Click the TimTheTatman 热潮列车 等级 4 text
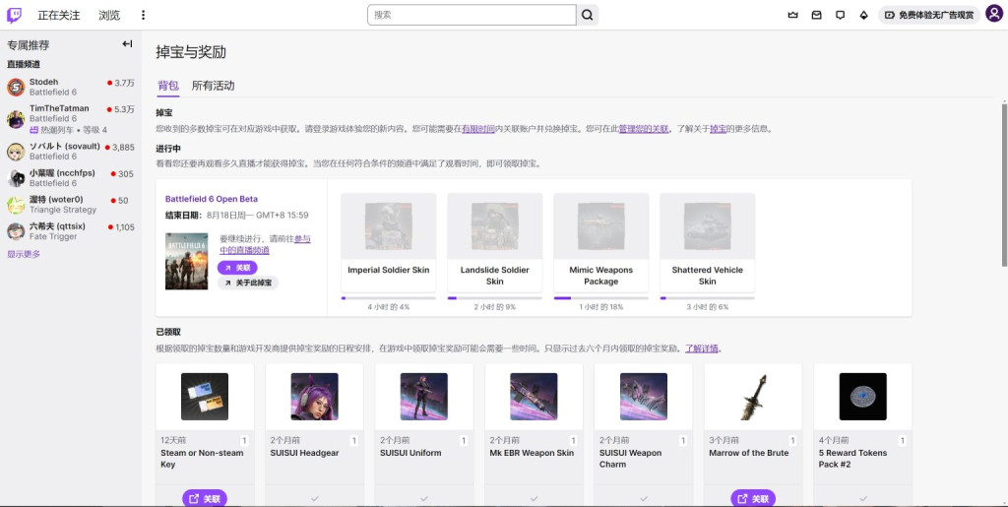This screenshot has height=507, width=1008. tap(69, 130)
